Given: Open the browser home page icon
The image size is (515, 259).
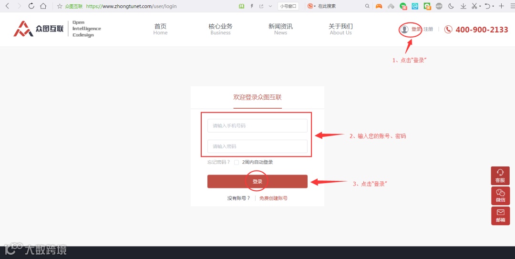Looking at the screenshot, I should pos(43,6).
